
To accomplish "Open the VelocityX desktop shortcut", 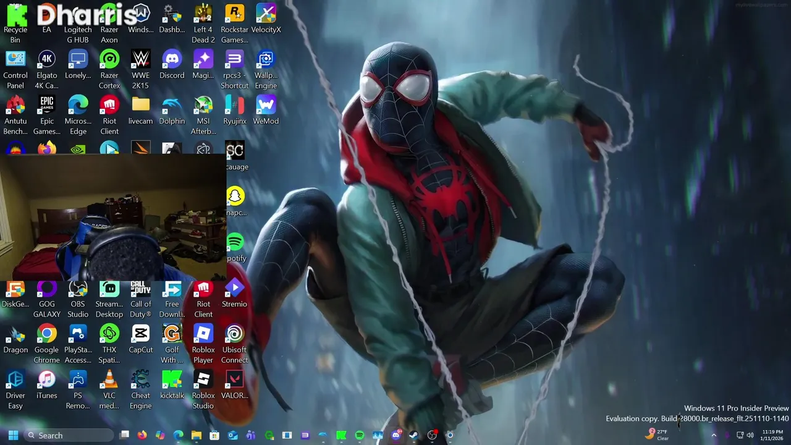I will point(266,19).
